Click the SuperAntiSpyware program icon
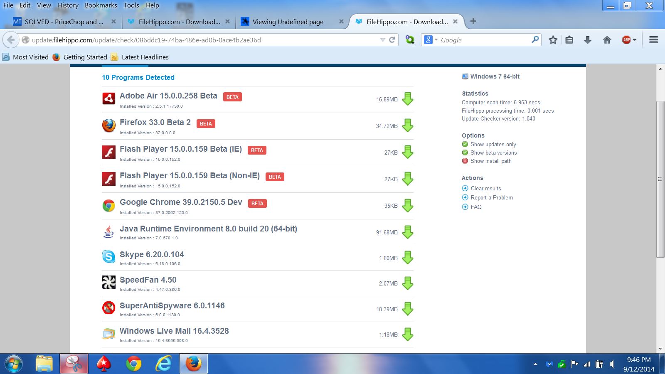The height and width of the screenshot is (374, 665). [x=108, y=308]
